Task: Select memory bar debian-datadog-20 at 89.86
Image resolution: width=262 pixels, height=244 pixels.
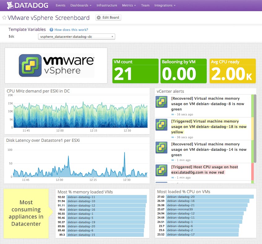Action: click(x=105, y=226)
